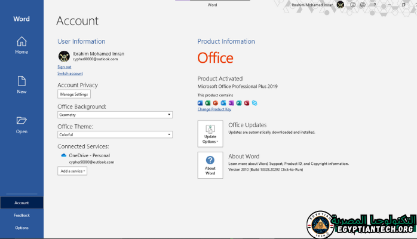The height and width of the screenshot is (239, 417).
Task: Click the frown face feedback icon
Action: tap(362, 5)
